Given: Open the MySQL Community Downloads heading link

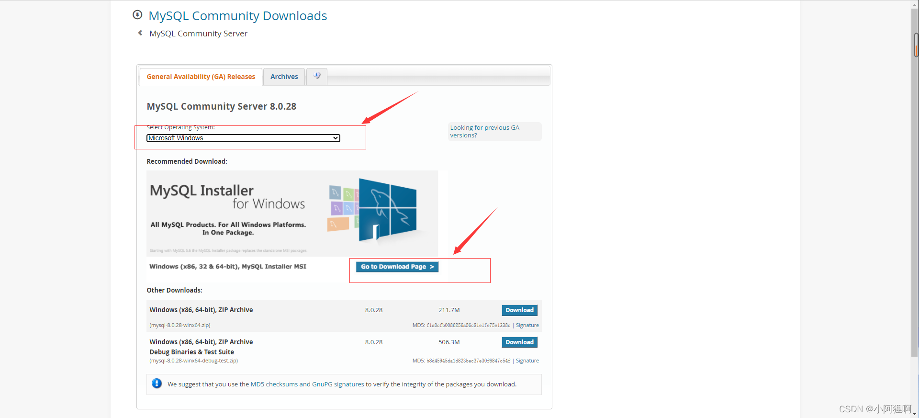Looking at the screenshot, I should [x=238, y=16].
